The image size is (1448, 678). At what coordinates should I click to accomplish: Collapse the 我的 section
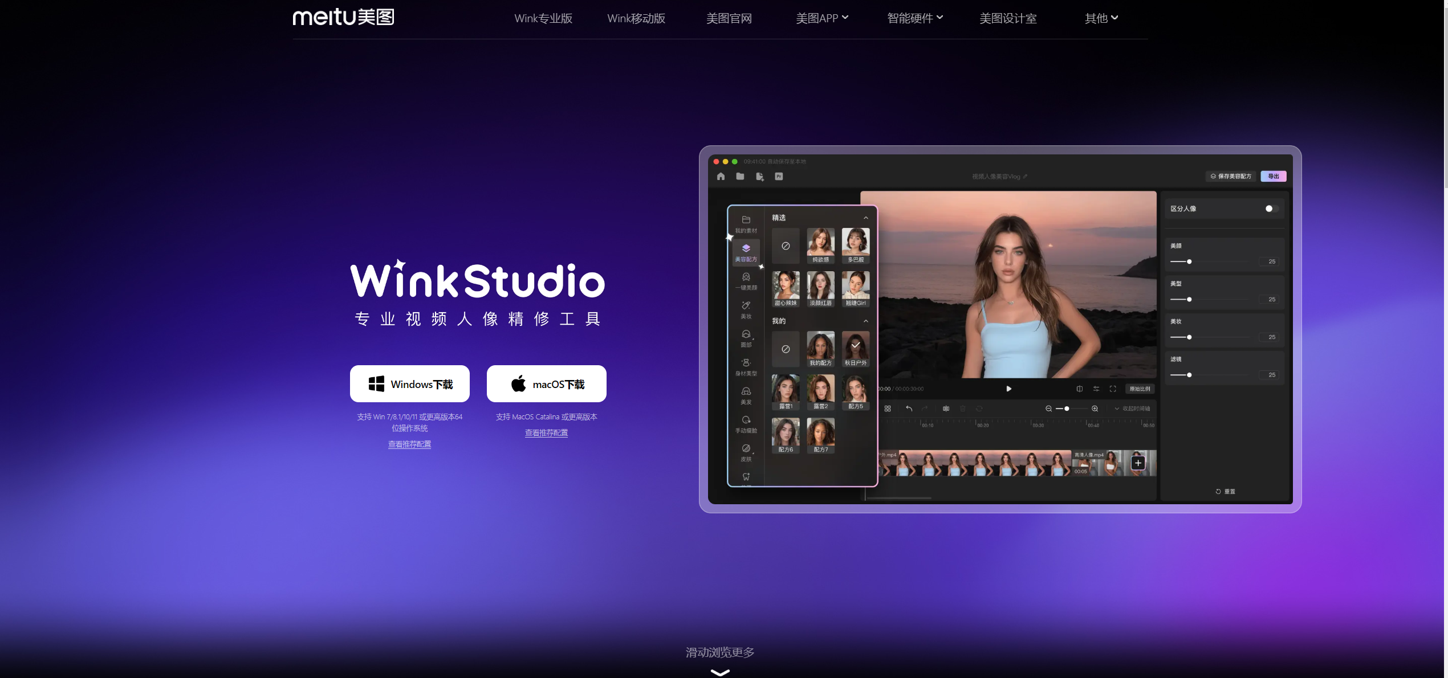point(865,321)
